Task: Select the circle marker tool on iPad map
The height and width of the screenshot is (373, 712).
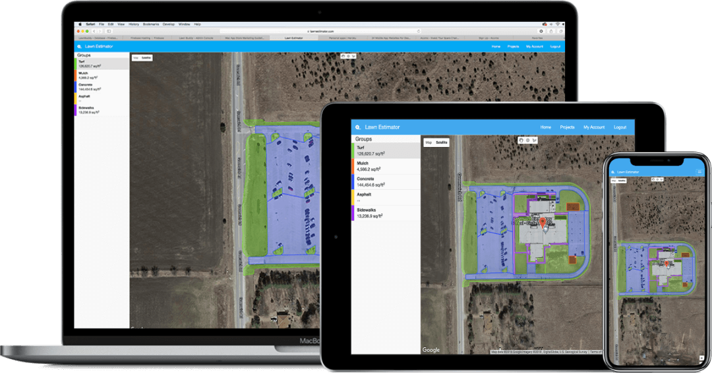Action: coord(527,140)
